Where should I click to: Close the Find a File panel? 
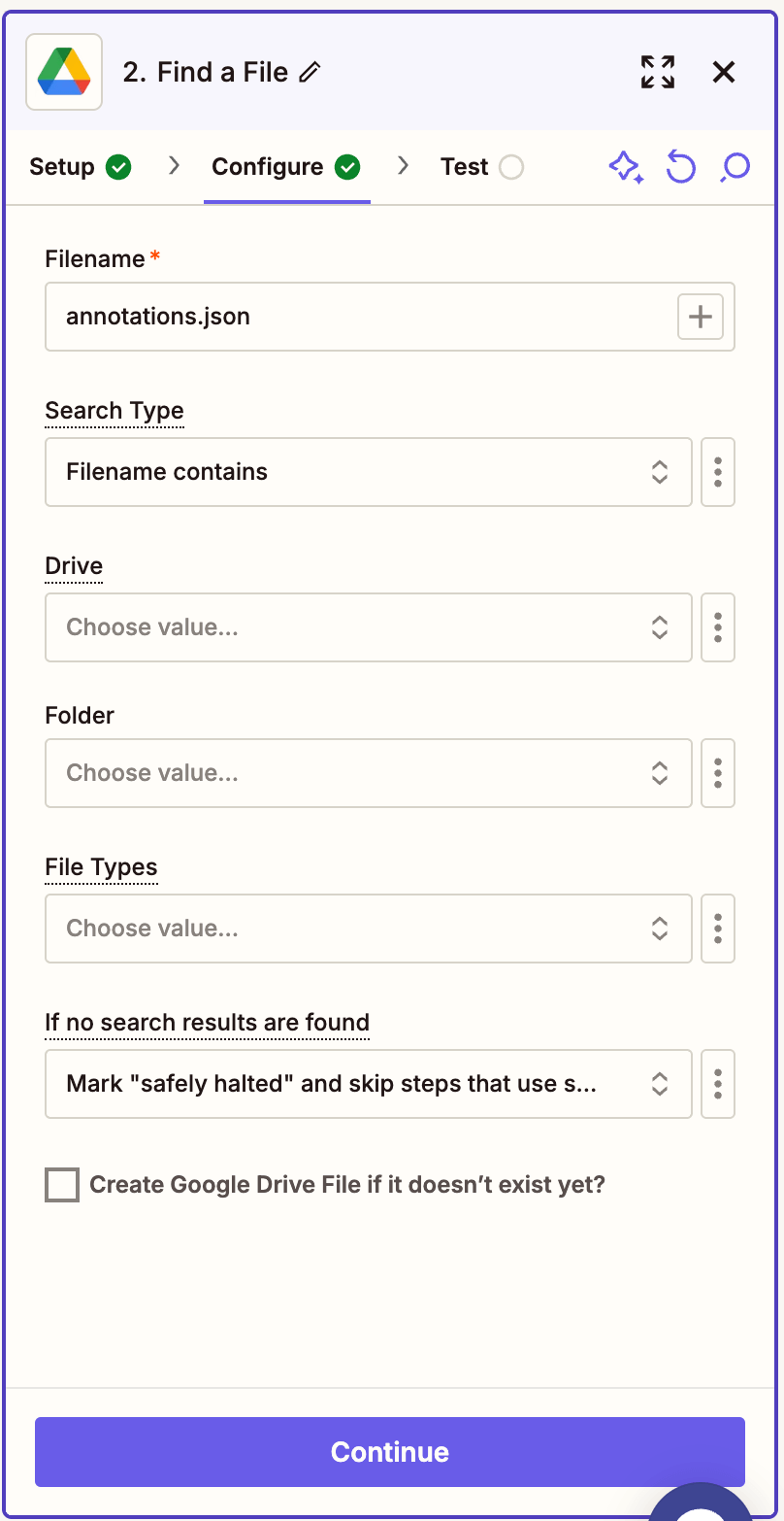(724, 72)
